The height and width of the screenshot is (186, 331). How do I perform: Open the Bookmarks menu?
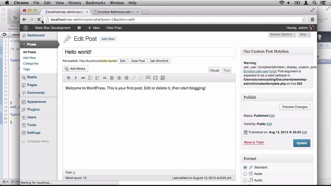(x=95, y=3)
